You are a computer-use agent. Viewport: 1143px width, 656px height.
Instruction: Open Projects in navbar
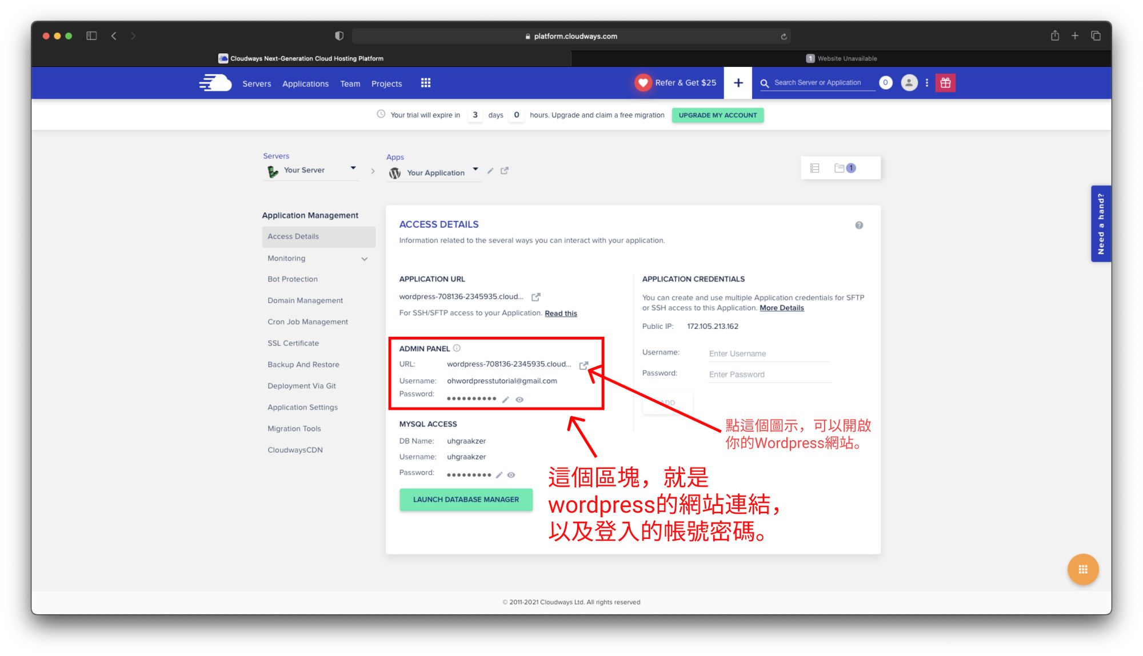386,83
